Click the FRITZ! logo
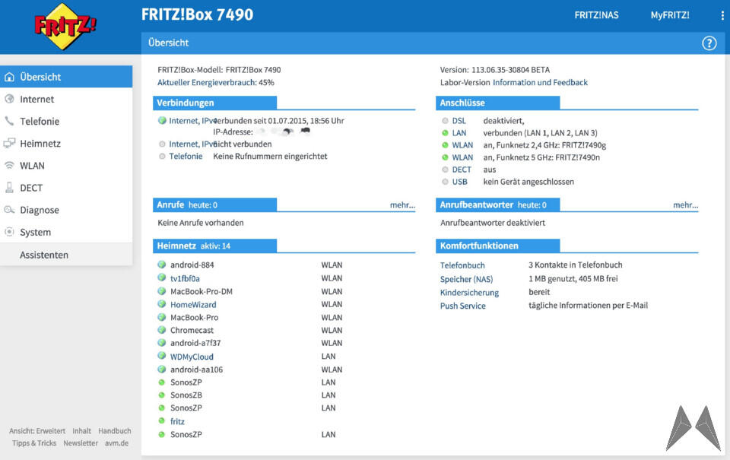This screenshot has height=460, width=730. [x=65, y=26]
